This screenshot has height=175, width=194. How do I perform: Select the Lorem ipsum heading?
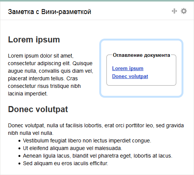tap(34, 40)
